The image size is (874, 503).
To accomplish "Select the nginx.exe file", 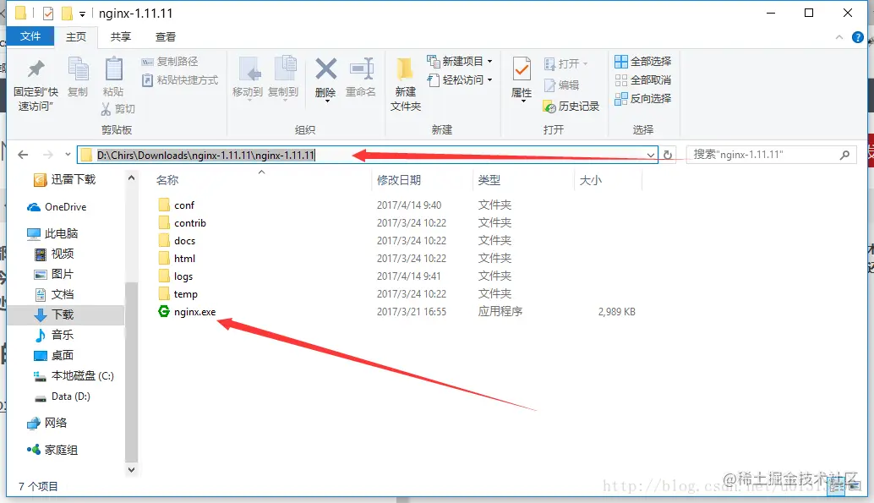I will tap(187, 312).
